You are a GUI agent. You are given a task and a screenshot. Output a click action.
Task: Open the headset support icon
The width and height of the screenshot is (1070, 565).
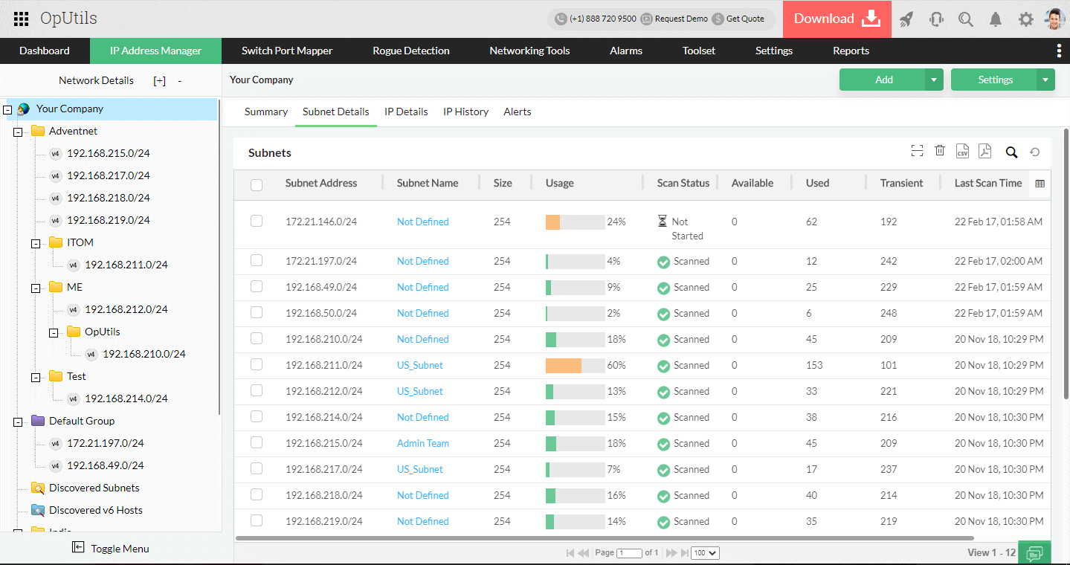tap(936, 19)
